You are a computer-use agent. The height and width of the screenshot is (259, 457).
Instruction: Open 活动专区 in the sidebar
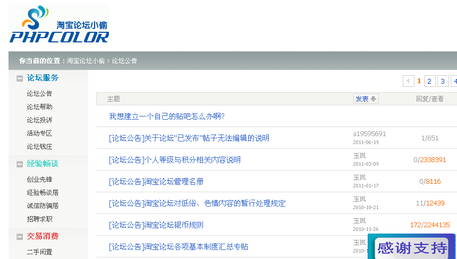click(x=39, y=133)
